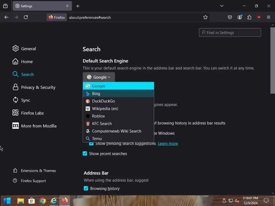
Task: Select Search settings category
Action: click(x=23, y=74)
